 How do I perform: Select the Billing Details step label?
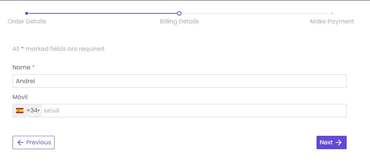click(179, 22)
